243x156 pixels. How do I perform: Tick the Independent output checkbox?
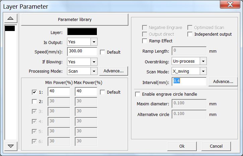click(x=190, y=34)
